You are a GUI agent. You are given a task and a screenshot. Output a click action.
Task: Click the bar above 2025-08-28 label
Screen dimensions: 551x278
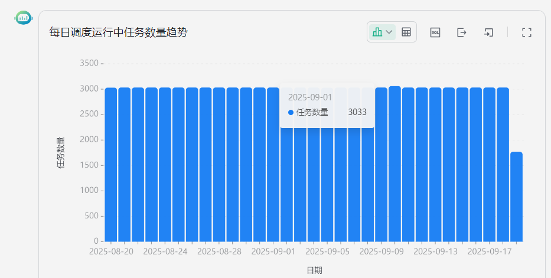219,165
